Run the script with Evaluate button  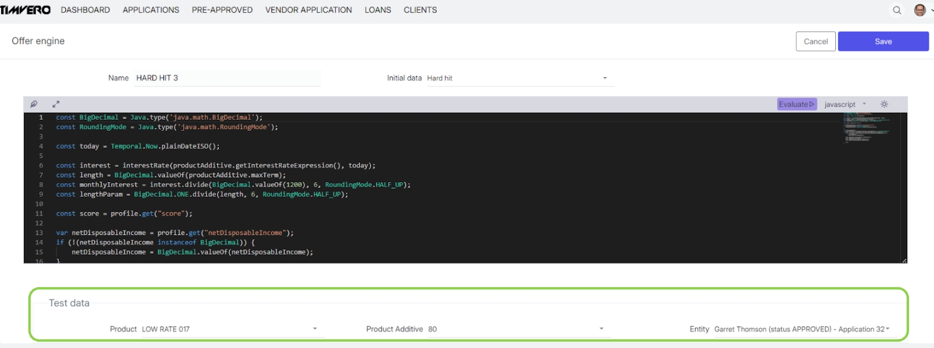click(796, 105)
